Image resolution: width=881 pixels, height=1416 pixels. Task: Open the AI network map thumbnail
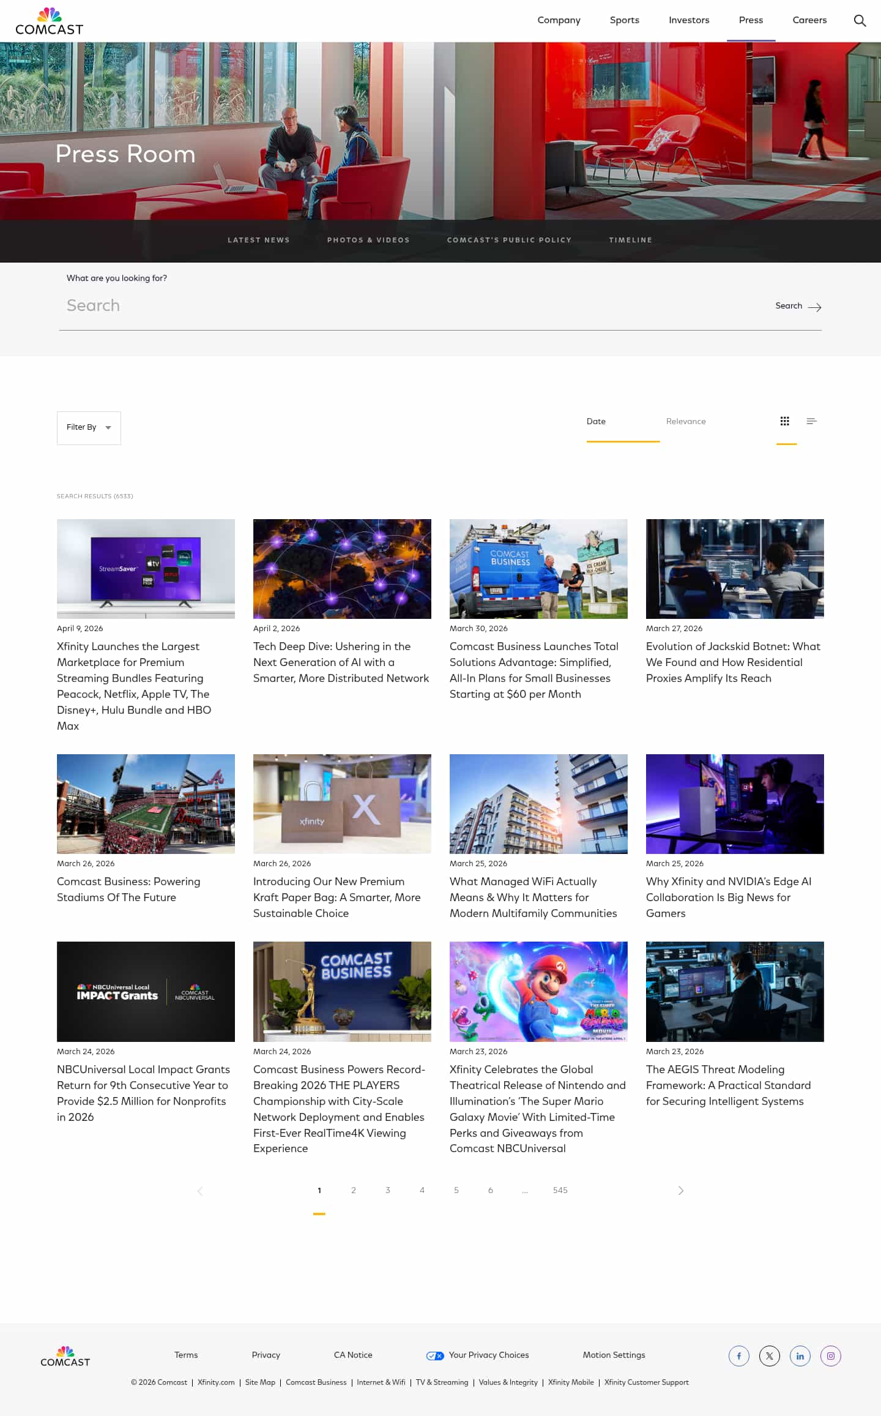pyautogui.click(x=342, y=569)
